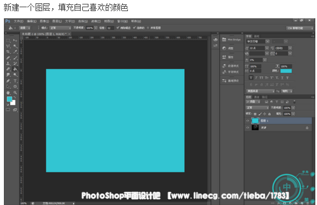Open the workspace switcher dropdown
The width and height of the screenshot is (317, 205).
(x=300, y=28)
